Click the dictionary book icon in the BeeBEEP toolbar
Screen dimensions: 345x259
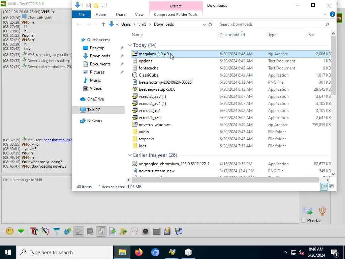pos(90,231)
